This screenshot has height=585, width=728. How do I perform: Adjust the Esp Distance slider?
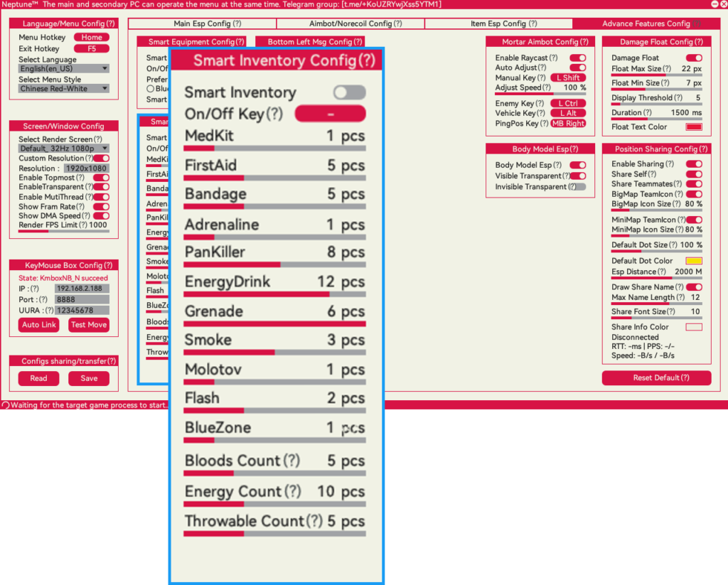(656, 278)
